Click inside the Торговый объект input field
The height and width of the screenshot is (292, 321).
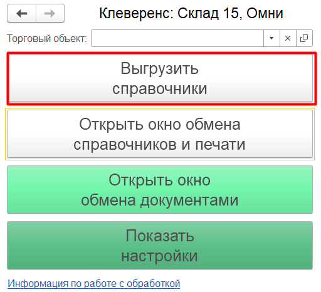coord(177,38)
